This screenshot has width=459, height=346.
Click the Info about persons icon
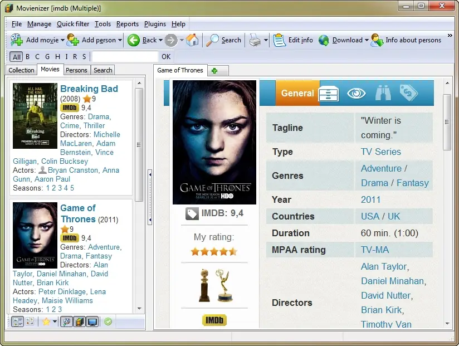377,40
